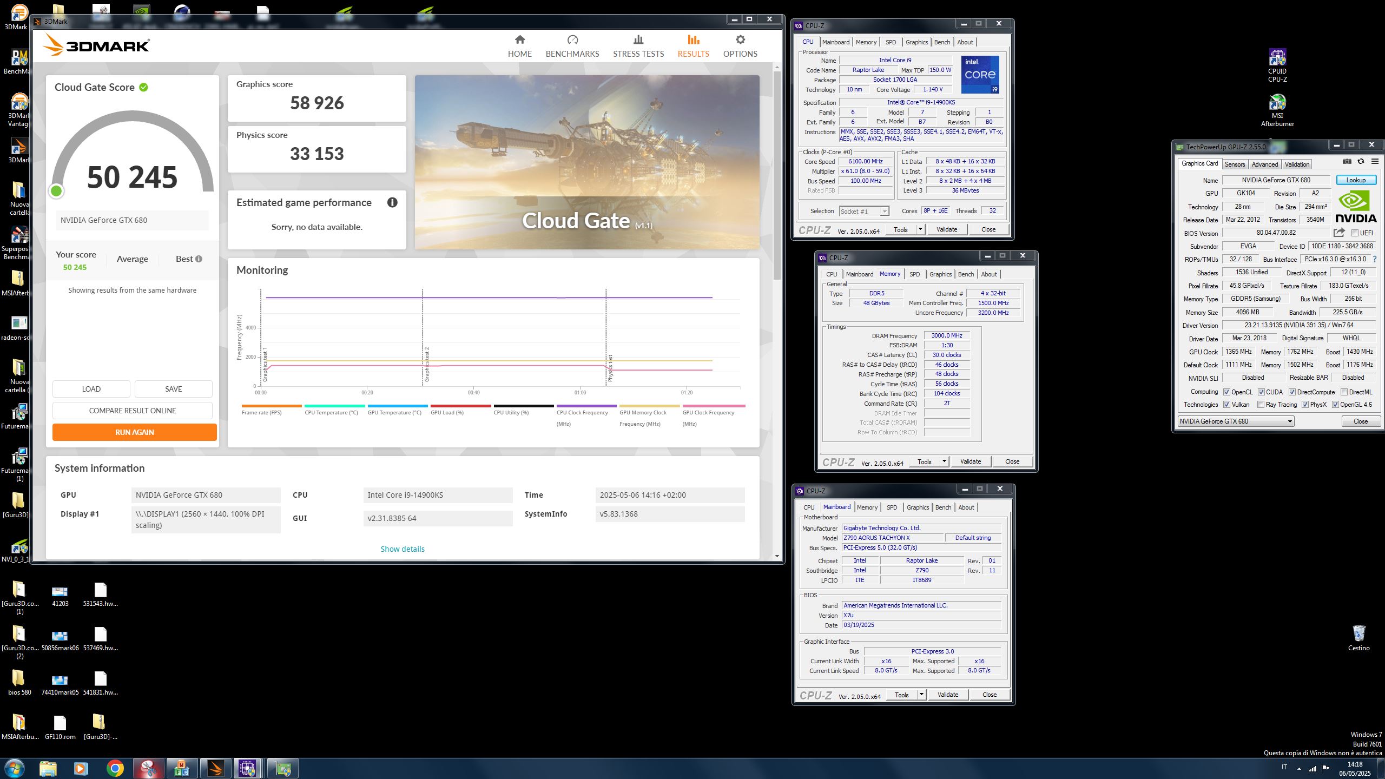Take a screenshot with the GPU-Z camera icon
This screenshot has width=1385, height=779.
(1347, 161)
